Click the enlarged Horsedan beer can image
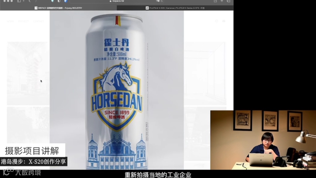This screenshot has width=316, height=178. [117, 90]
